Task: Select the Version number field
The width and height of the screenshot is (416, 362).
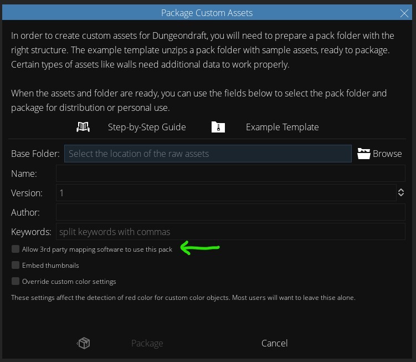Action: 224,193
